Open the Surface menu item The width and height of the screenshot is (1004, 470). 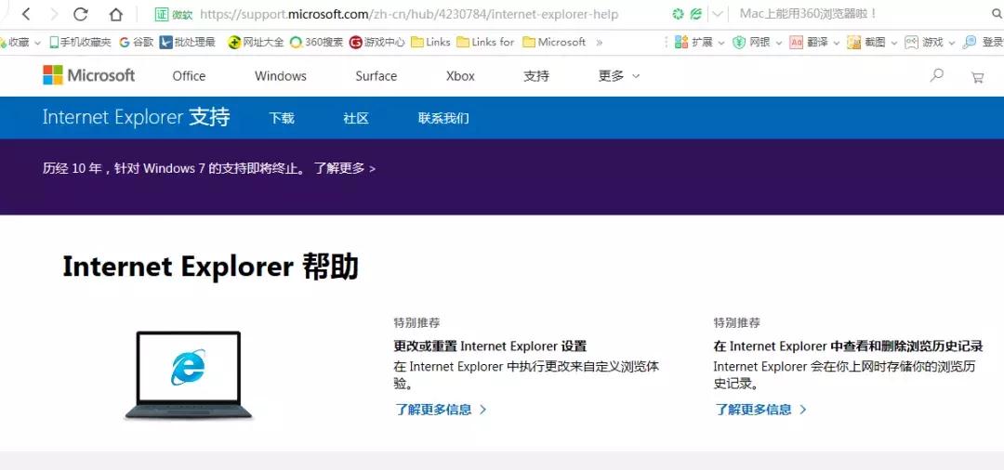(x=376, y=76)
